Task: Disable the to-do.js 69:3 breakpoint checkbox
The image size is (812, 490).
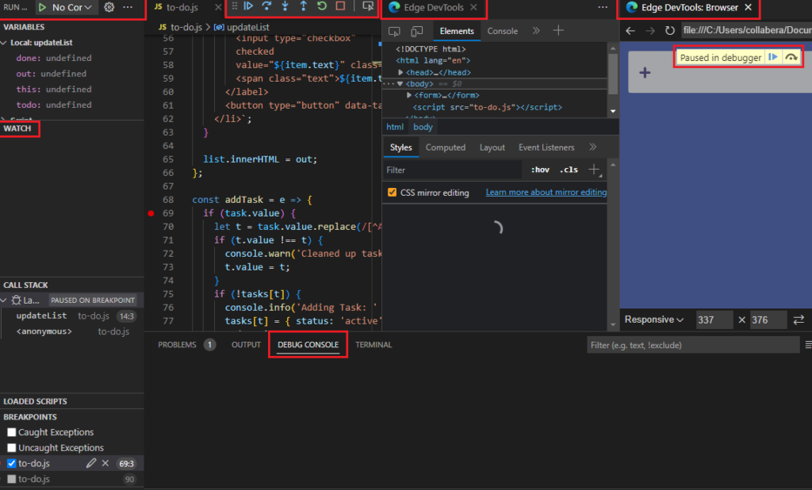Action: 11,463
